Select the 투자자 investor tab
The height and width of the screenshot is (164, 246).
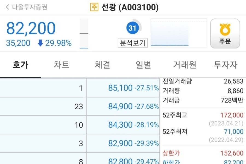[225, 65]
